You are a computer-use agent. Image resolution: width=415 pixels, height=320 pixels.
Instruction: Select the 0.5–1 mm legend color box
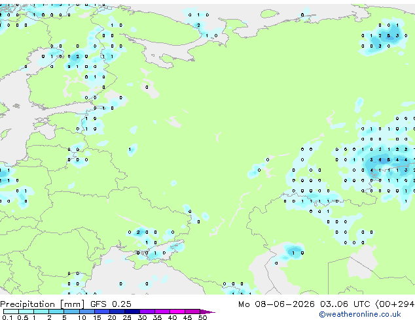pos(26,312)
